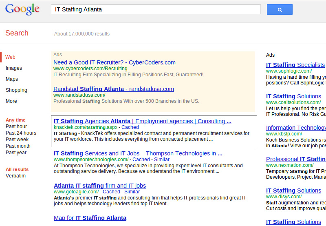Open Atlanta IT staffing firm and IT jobs
Image resolution: width=326 pixels, height=226 pixels.
[x=100, y=186]
